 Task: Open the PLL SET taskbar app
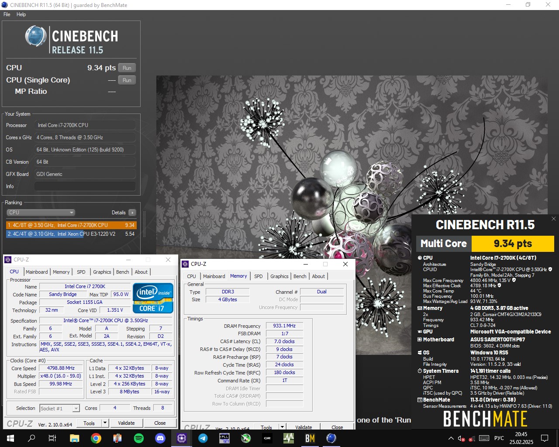coord(224,438)
